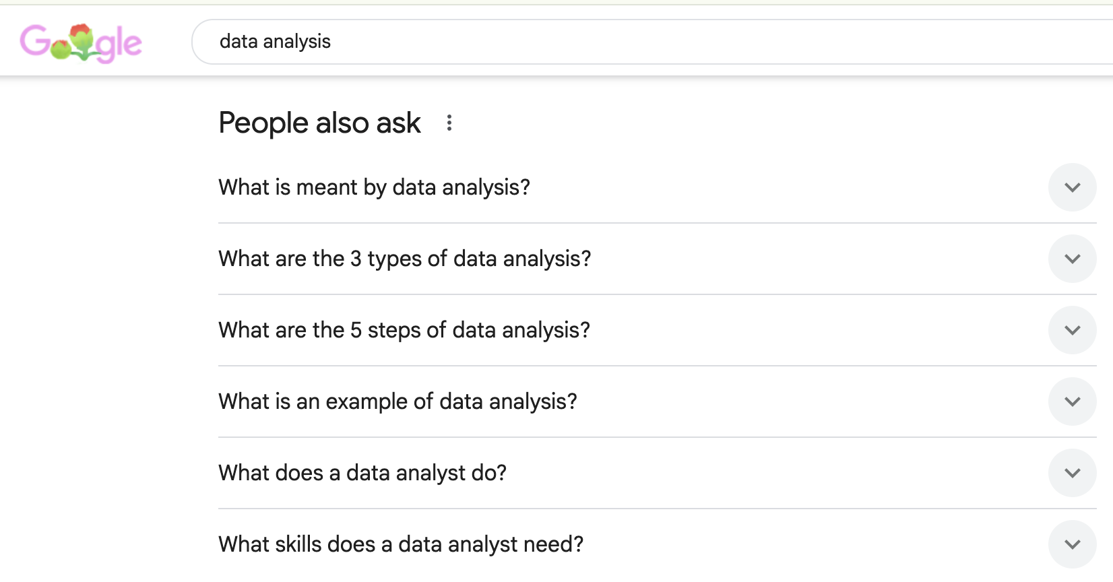The image size is (1113, 582).
Task: Open question text 'What is an example of data analysis?'
Action: pyautogui.click(x=398, y=401)
